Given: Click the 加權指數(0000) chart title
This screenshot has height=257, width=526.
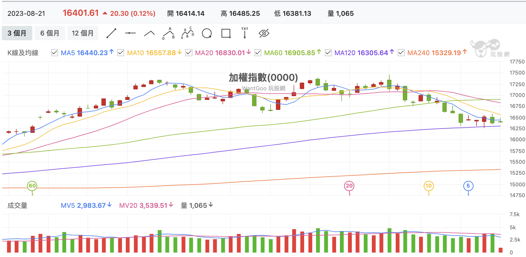Looking at the screenshot, I should (263, 78).
